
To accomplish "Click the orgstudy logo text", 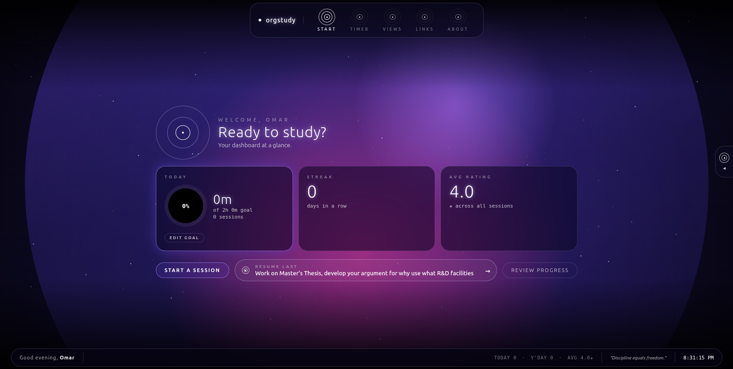I will (281, 20).
